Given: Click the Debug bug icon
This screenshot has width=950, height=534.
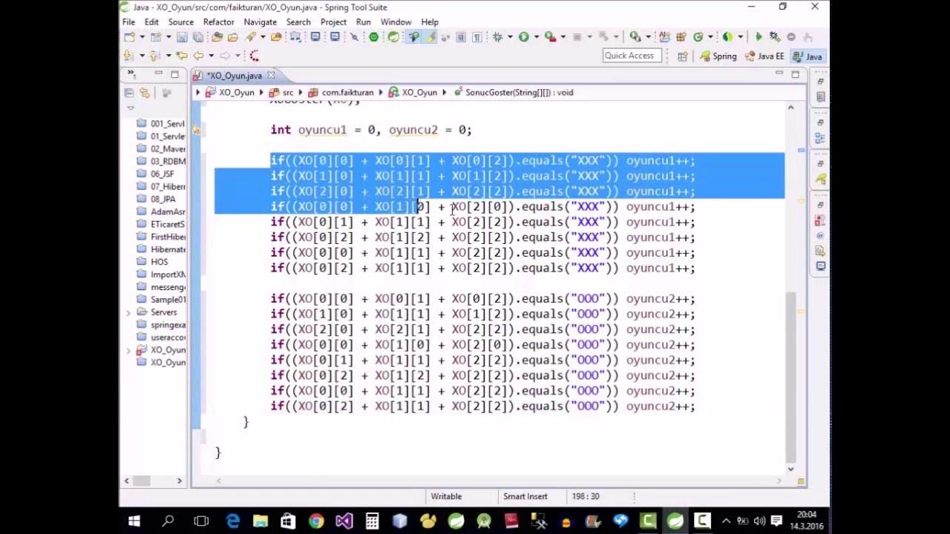Looking at the screenshot, I should click(x=497, y=37).
